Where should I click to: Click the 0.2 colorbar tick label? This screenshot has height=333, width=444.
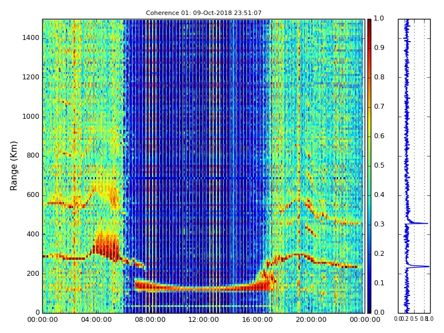(x=379, y=254)
